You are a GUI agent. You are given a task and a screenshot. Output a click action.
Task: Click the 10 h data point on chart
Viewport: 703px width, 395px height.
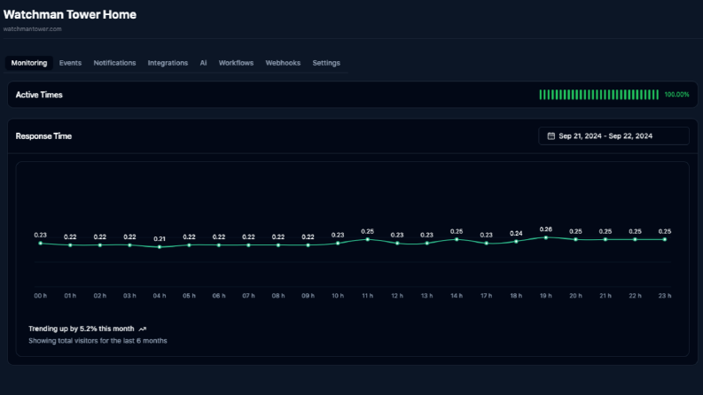click(338, 244)
